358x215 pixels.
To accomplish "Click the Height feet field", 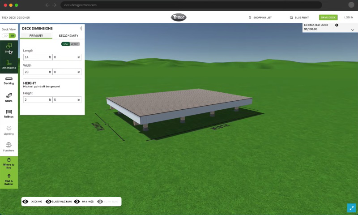I will (x=38, y=99).
